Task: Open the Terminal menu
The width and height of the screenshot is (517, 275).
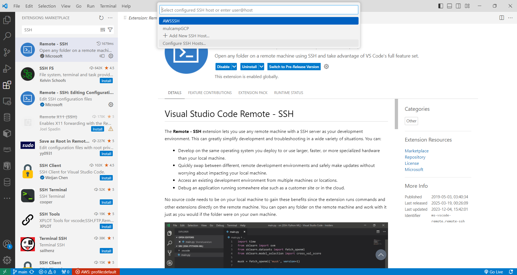Action: click(108, 6)
